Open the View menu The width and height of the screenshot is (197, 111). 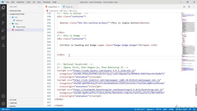pyautogui.click(x=28, y=2)
